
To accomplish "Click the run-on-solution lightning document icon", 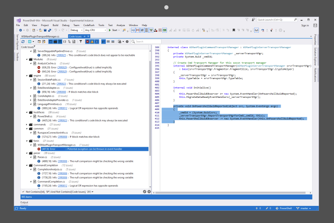I will 44,42.
